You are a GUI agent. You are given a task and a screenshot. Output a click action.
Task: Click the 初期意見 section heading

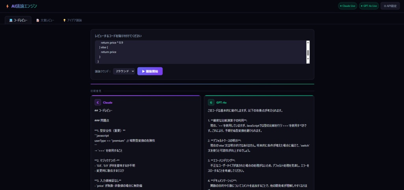point(96,91)
